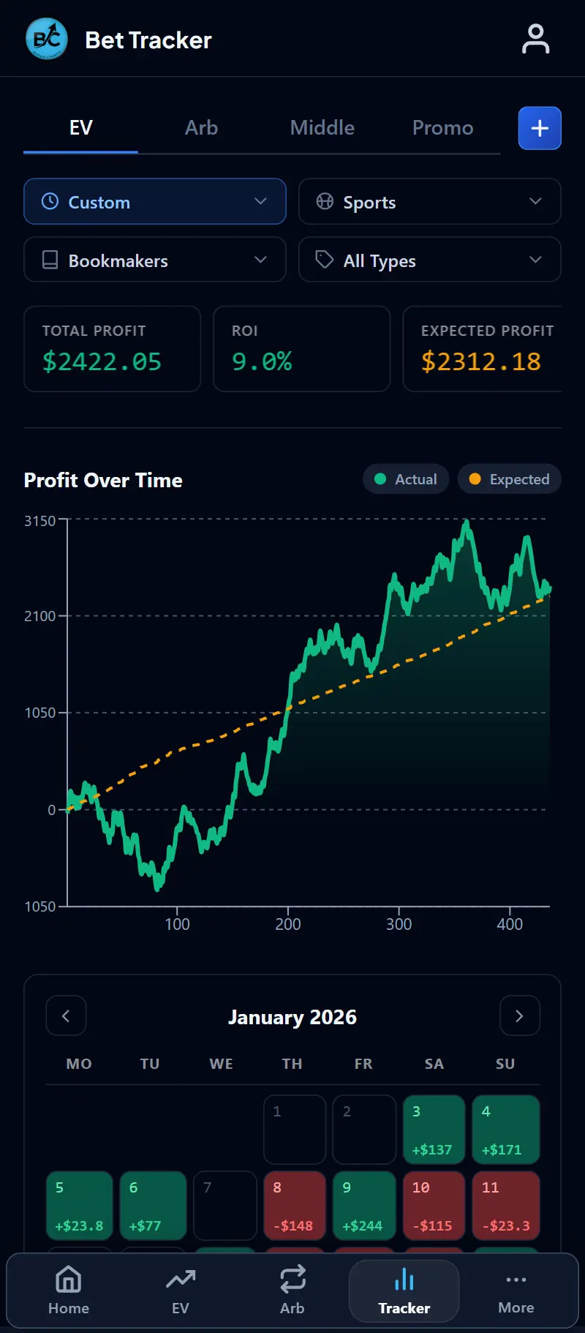Open the EV trend icon in bottom bar
This screenshot has height=1333, width=585.
[x=181, y=1280]
